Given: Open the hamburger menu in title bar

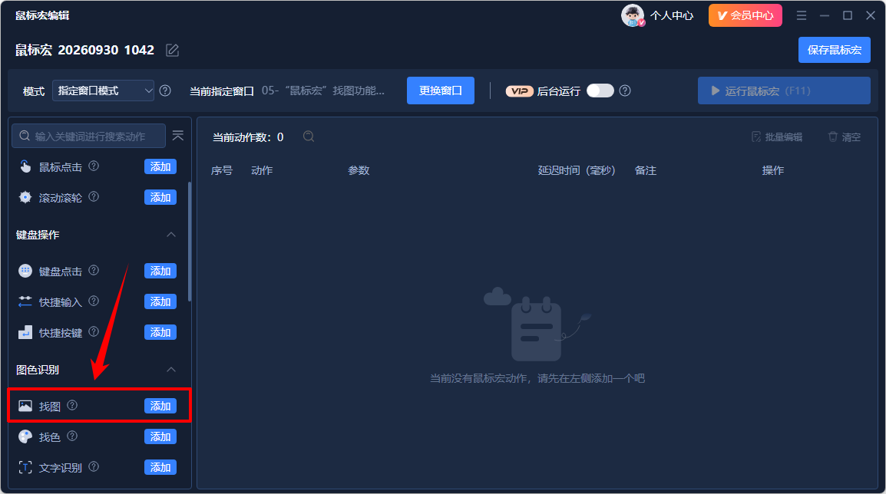Looking at the screenshot, I should click(802, 16).
